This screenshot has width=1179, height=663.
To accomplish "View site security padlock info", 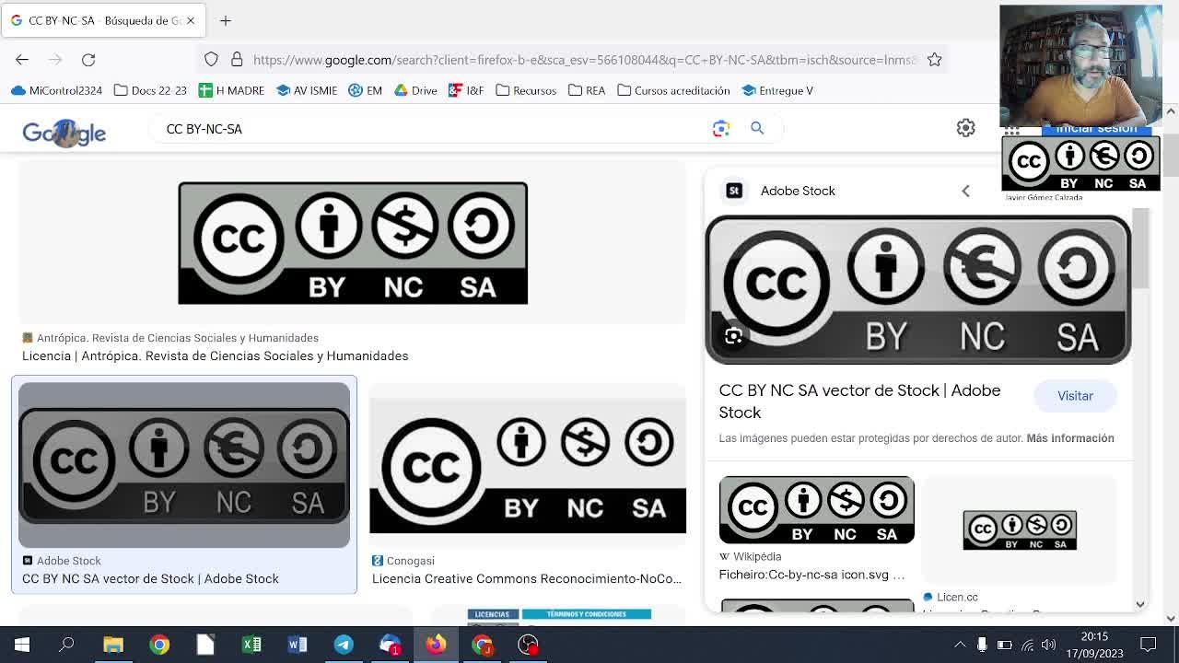I will (237, 60).
